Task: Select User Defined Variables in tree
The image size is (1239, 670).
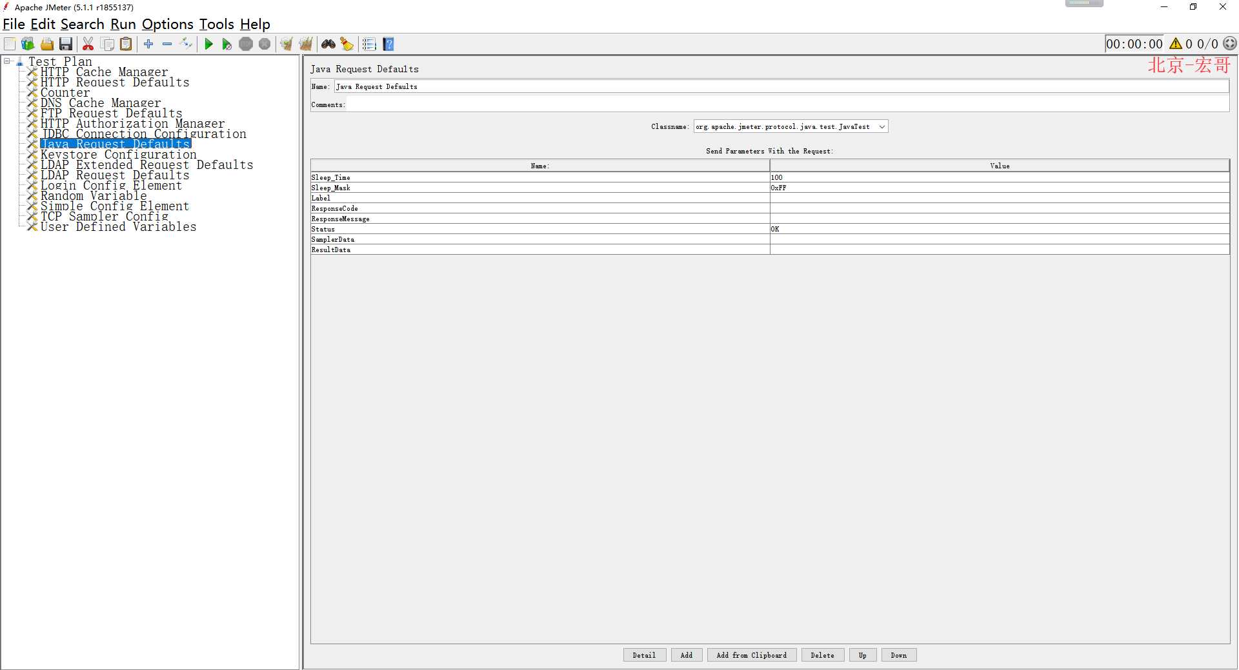Action: [118, 227]
